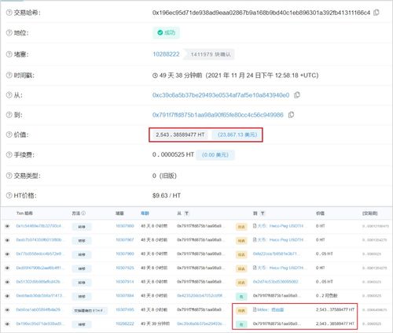Screen dimensions: 393x333
Task: Toggle eye icon on the 0.2 HT transaction row
Action: pyautogui.click(x=7, y=296)
